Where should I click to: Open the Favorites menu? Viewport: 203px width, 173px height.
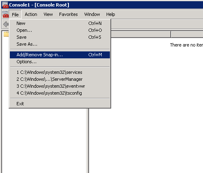(x=68, y=14)
